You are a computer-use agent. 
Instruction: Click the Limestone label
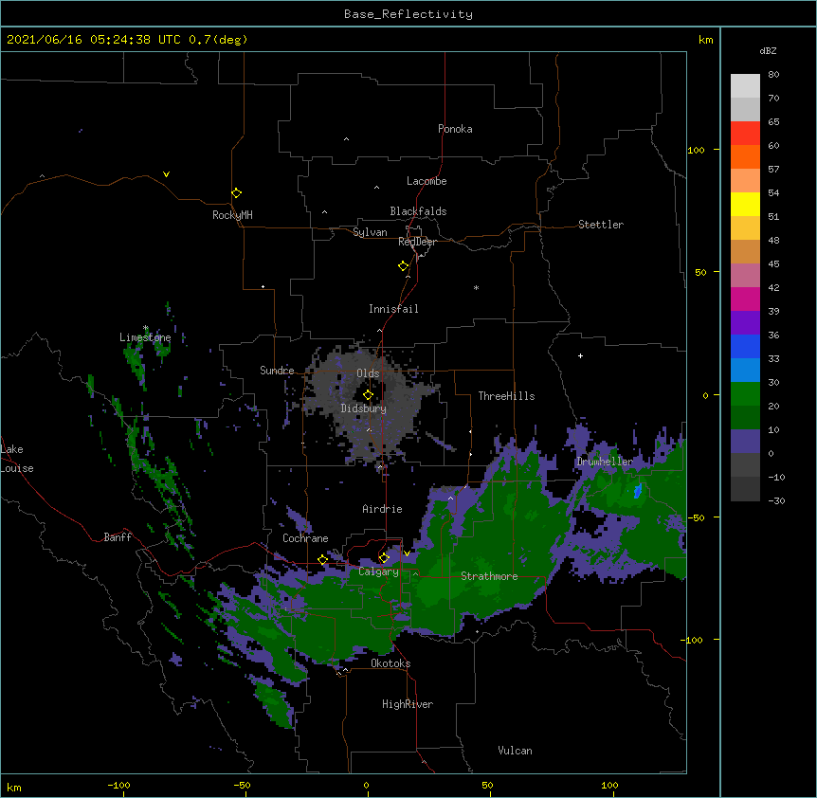[145, 337]
